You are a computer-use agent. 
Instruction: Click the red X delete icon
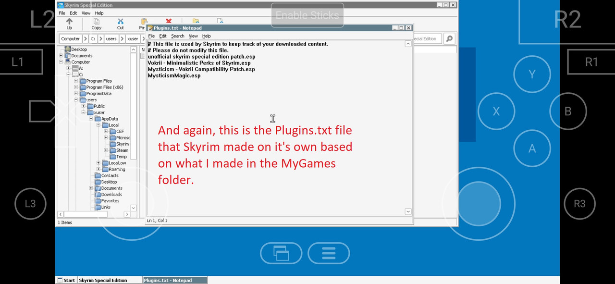pos(169,21)
